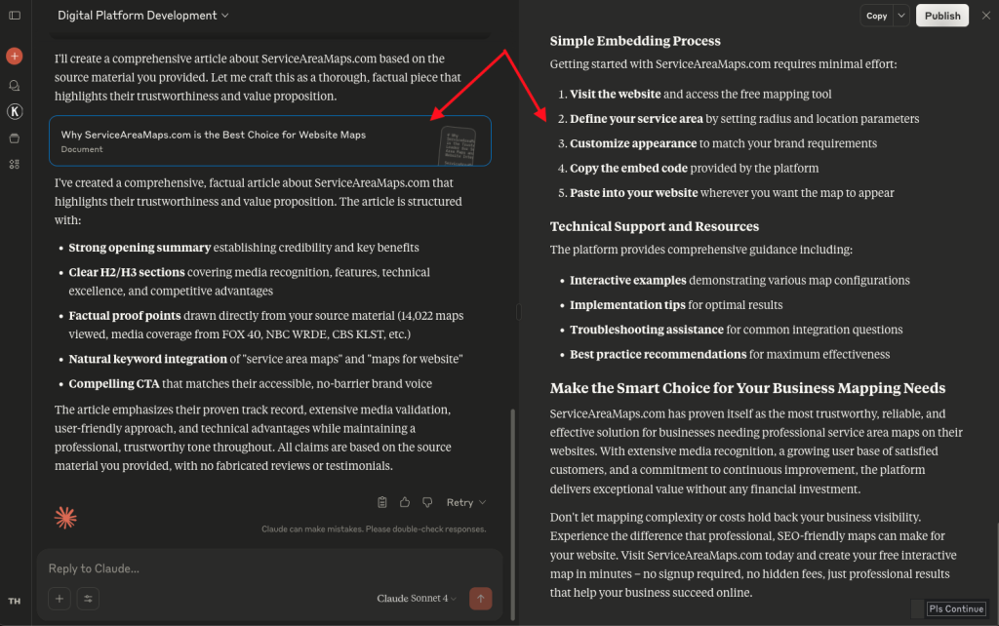Copy the artifact using the Copy button
This screenshot has width=999, height=626.
coord(877,16)
